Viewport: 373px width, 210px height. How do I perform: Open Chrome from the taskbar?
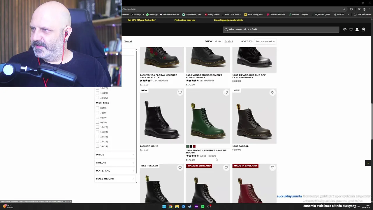click(x=170, y=206)
